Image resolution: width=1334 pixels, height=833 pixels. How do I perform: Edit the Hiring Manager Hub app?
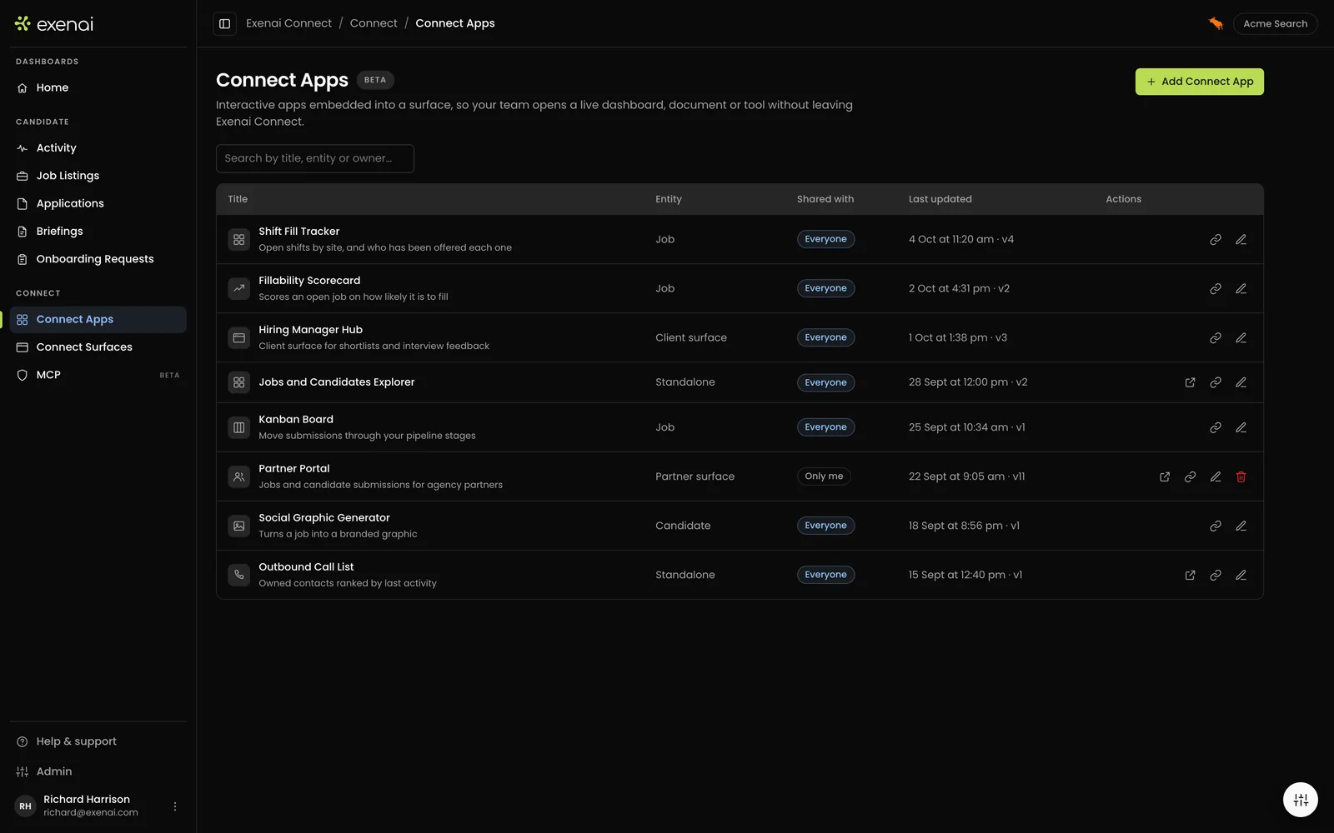coord(1241,337)
